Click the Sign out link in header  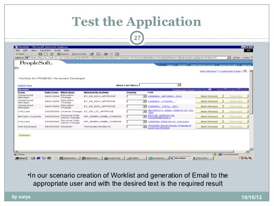pyautogui.click(x=247, y=65)
